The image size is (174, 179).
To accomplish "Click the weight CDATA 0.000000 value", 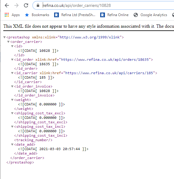I will [41, 104].
